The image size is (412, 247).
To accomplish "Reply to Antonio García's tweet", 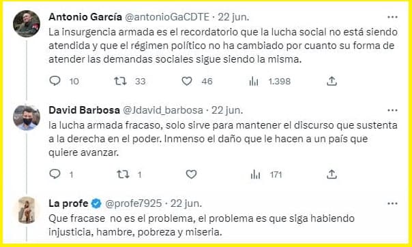I will pyautogui.click(x=55, y=81).
